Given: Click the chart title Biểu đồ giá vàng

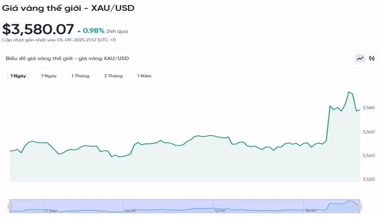Looking at the screenshot, I should click(67, 58).
